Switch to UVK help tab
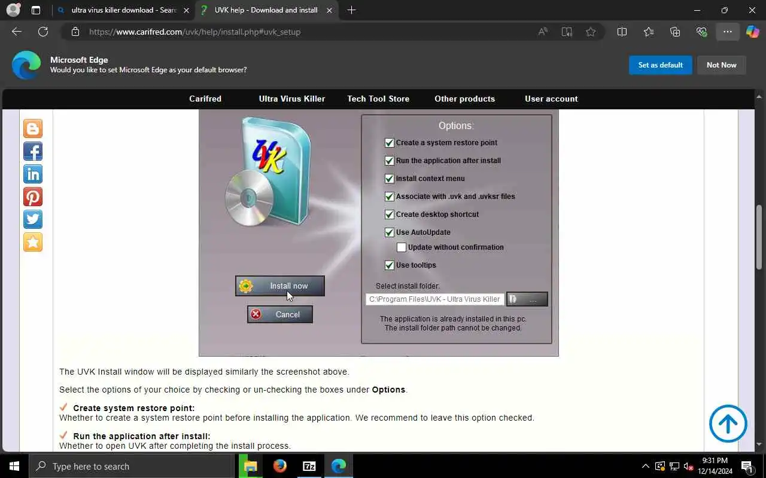This screenshot has width=766, height=478. (x=266, y=10)
